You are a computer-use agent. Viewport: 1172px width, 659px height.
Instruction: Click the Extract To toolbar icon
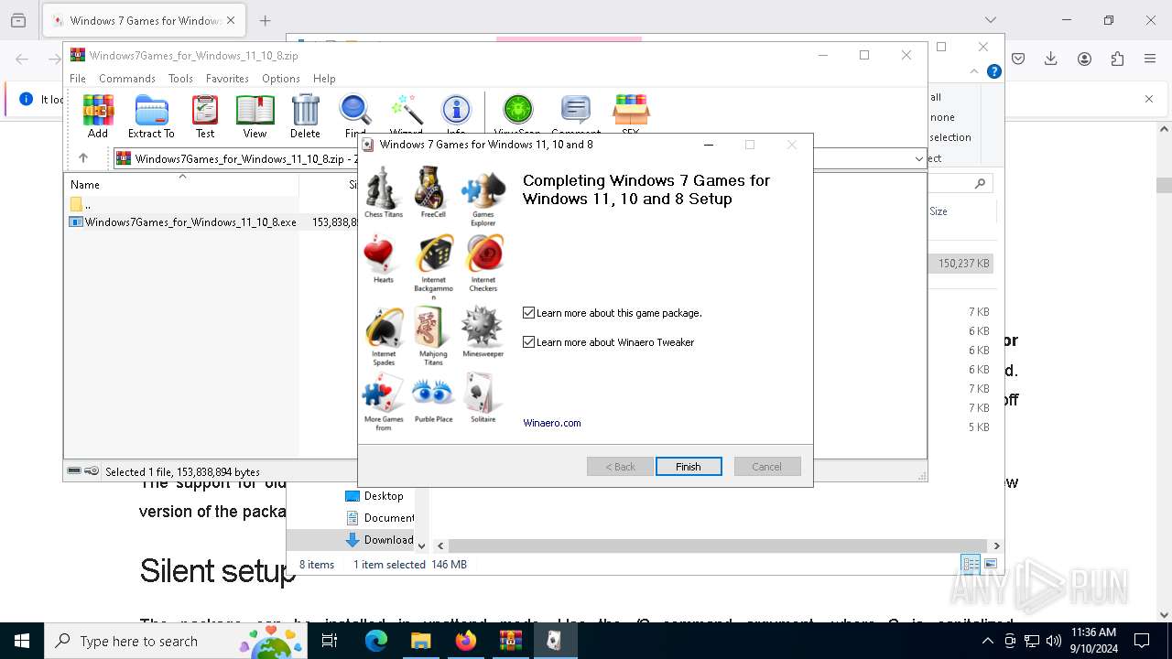tap(151, 116)
